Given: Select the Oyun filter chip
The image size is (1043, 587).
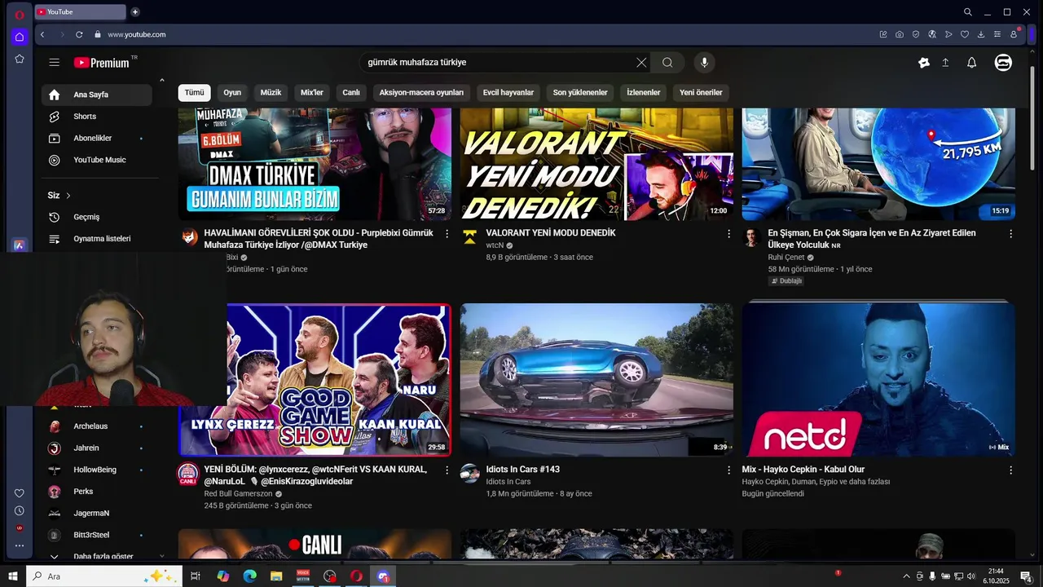Looking at the screenshot, I should click(x=232, y=92).
